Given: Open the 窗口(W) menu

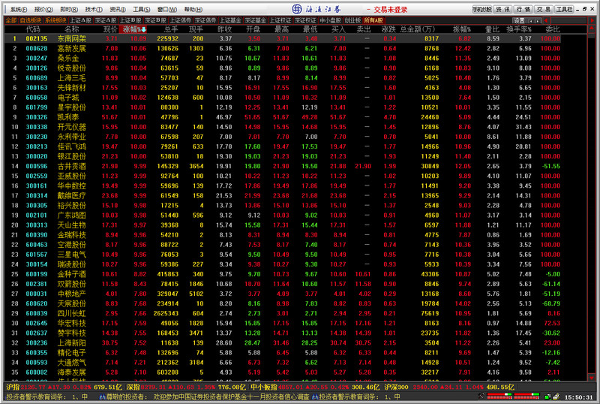Looking at the screenshot, I should (x=167, y=9).
